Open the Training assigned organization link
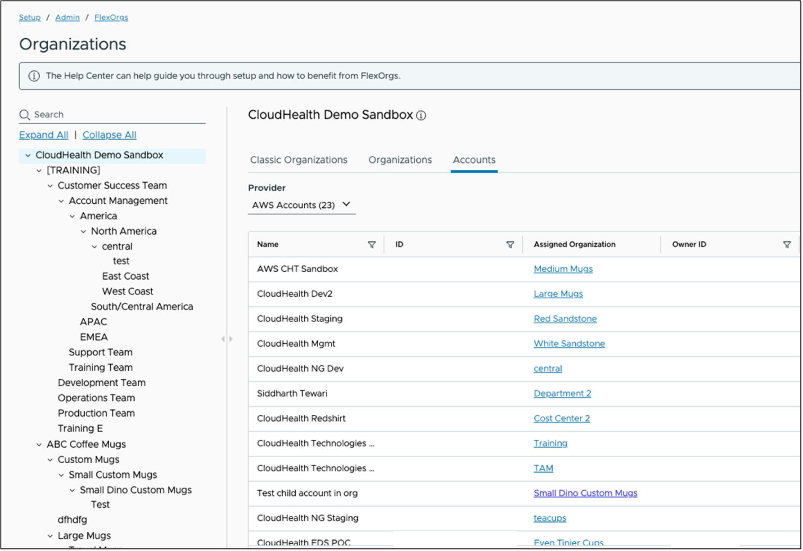 (x=550, y=444)
